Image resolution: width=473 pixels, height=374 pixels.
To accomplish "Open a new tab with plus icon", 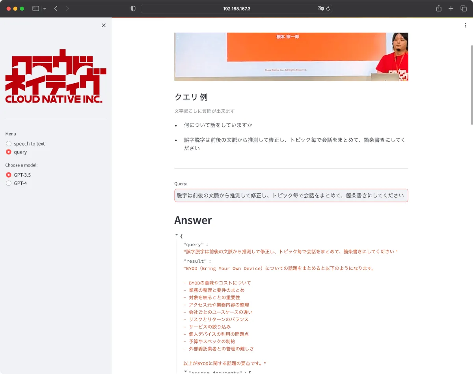I will 451,8.
